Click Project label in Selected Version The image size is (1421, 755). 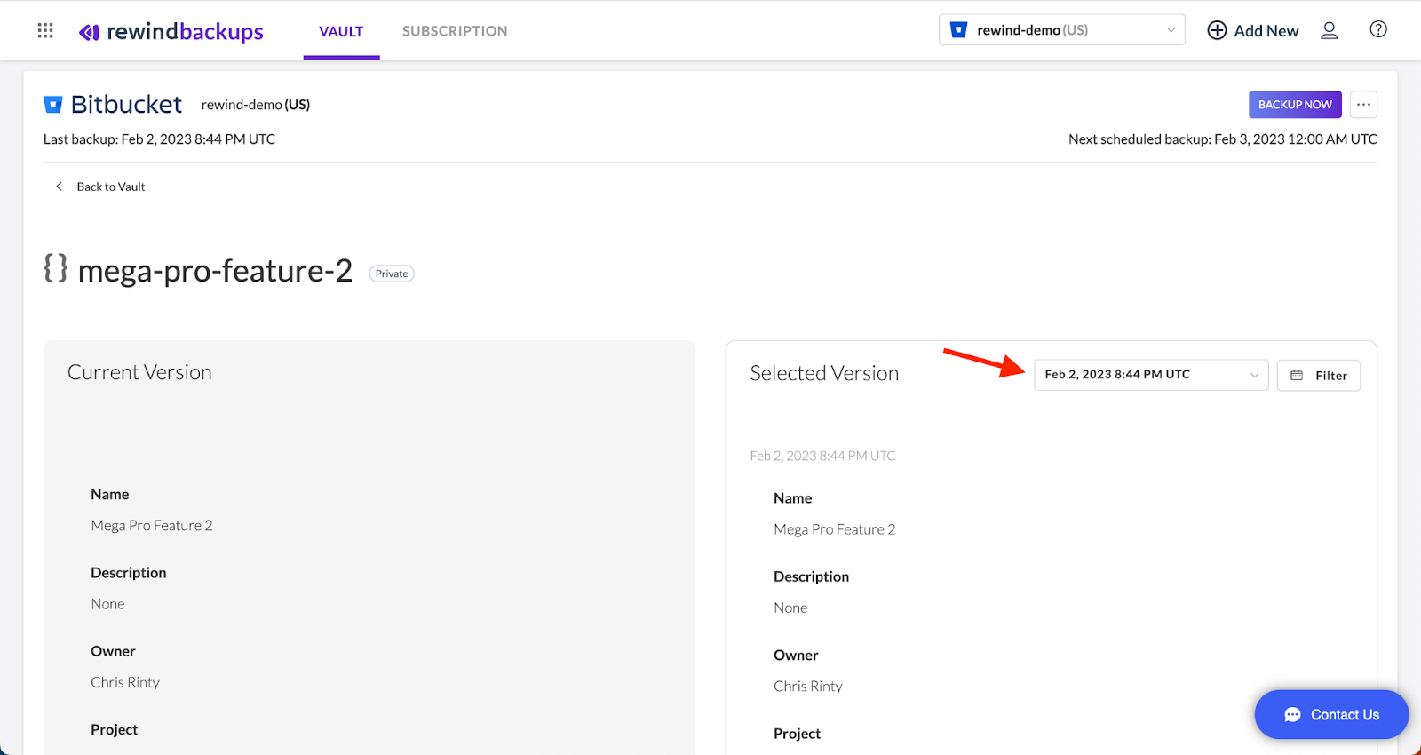coord(797,734)
